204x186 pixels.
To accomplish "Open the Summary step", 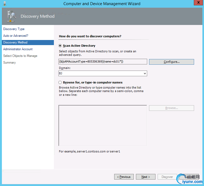I will click(9, 63).
